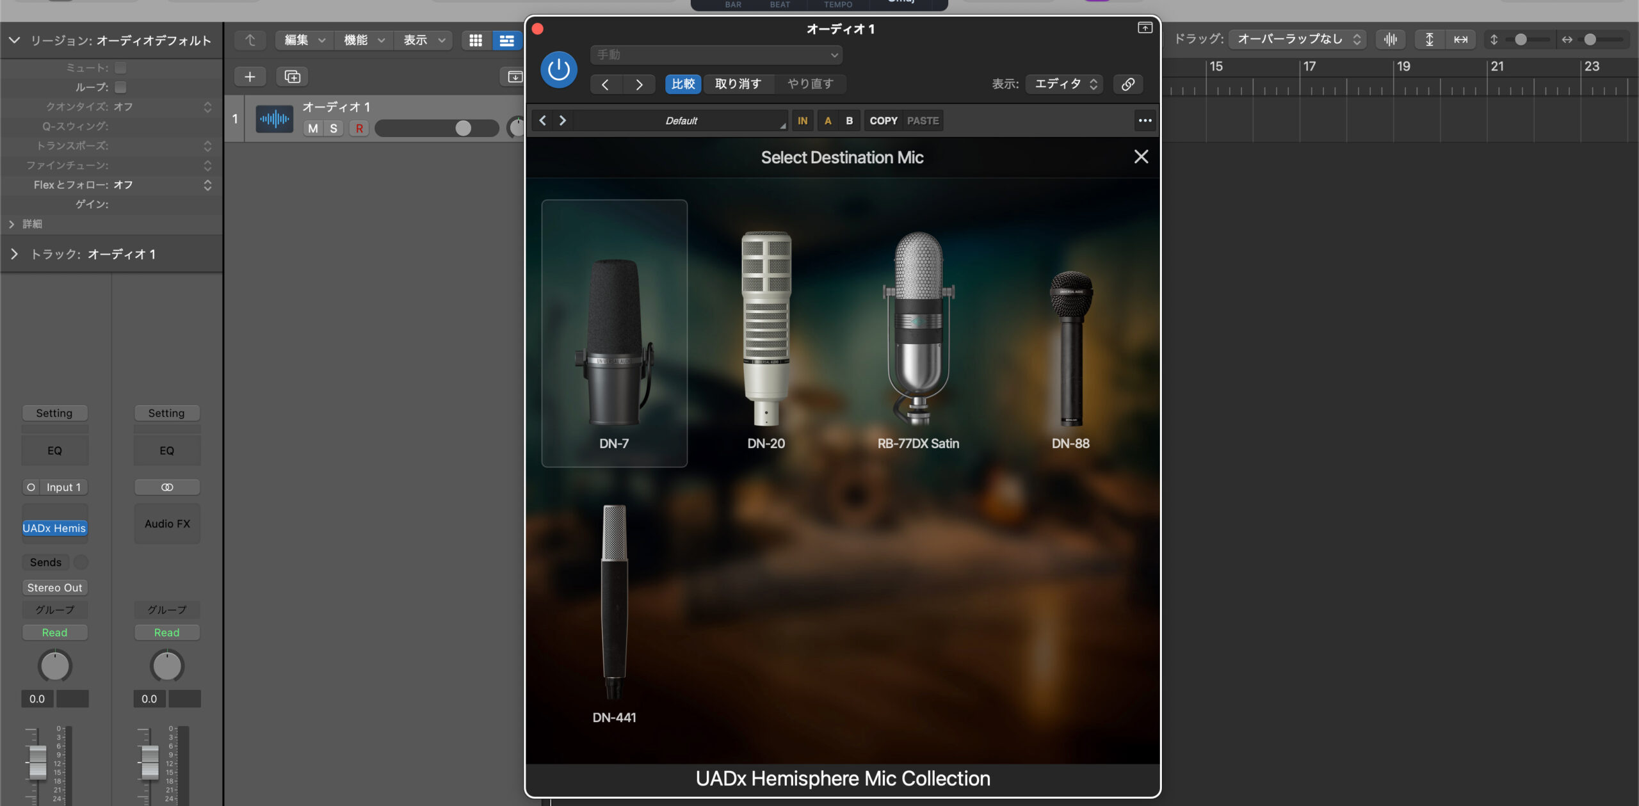
Task: Select next UAD preset arrow
Action: [563, 120]
